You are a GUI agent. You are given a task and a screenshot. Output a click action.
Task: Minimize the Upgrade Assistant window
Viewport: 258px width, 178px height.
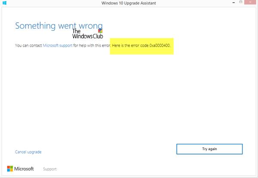click(233, 3)
